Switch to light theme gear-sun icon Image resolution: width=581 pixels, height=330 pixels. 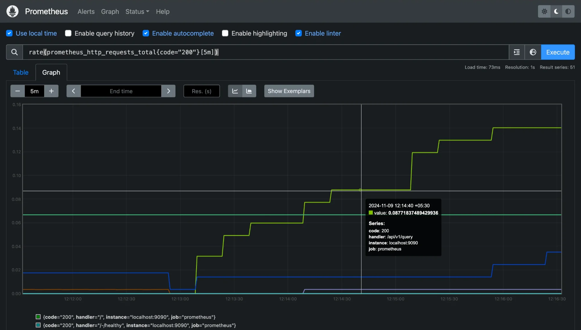pos(544,12)
